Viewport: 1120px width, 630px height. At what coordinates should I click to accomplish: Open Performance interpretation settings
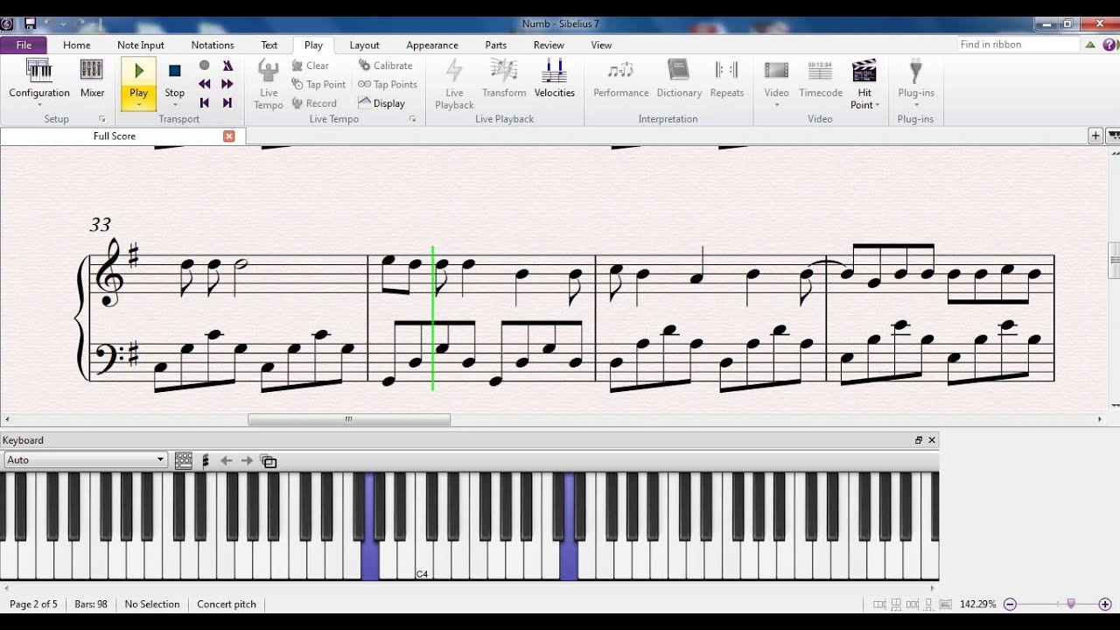[621, 79]
